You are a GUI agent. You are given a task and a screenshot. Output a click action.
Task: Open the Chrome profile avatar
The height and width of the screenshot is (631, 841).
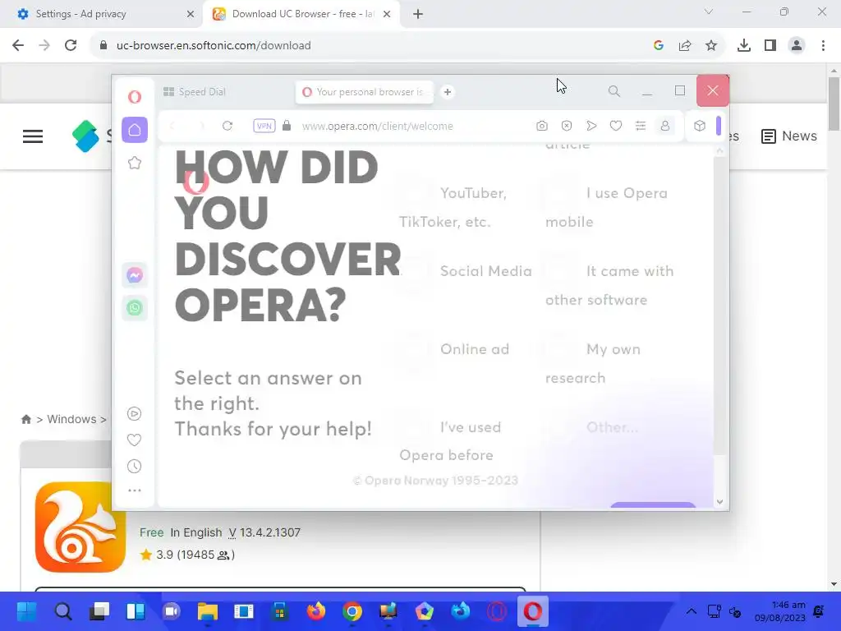click(797, 45)
